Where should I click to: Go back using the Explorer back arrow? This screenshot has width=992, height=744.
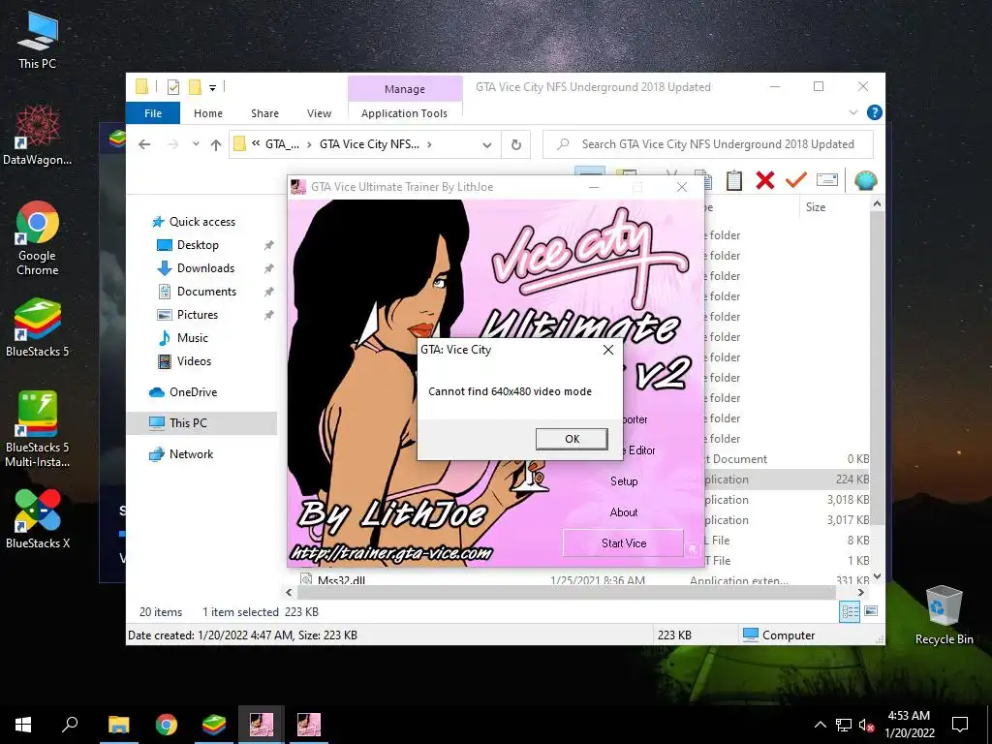click(x=144, y=144)
